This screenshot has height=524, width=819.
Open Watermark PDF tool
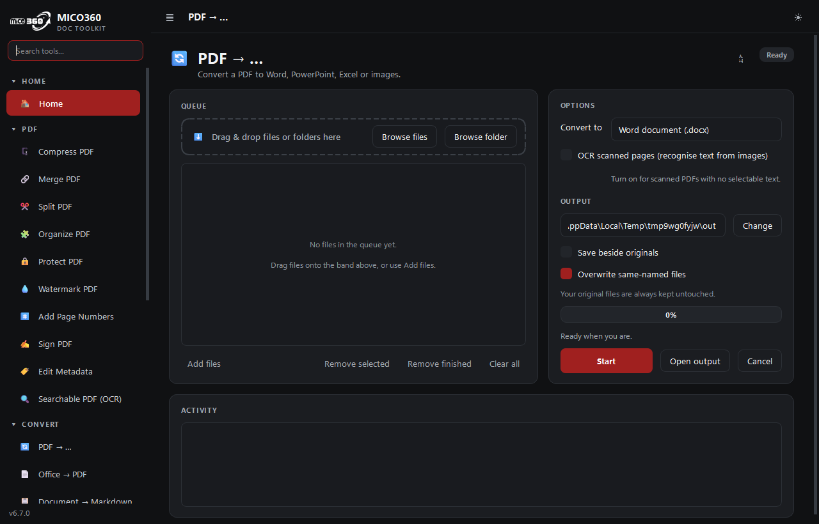(73, 289)
